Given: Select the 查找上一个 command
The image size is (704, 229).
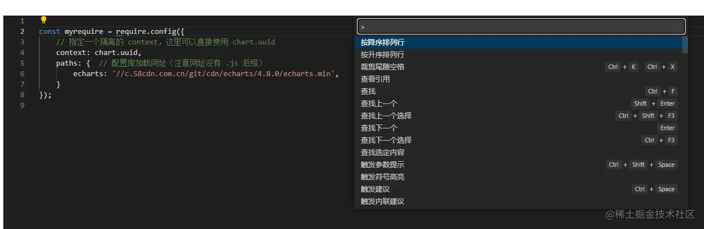Looking at the screenshot, I should (519, 103).
